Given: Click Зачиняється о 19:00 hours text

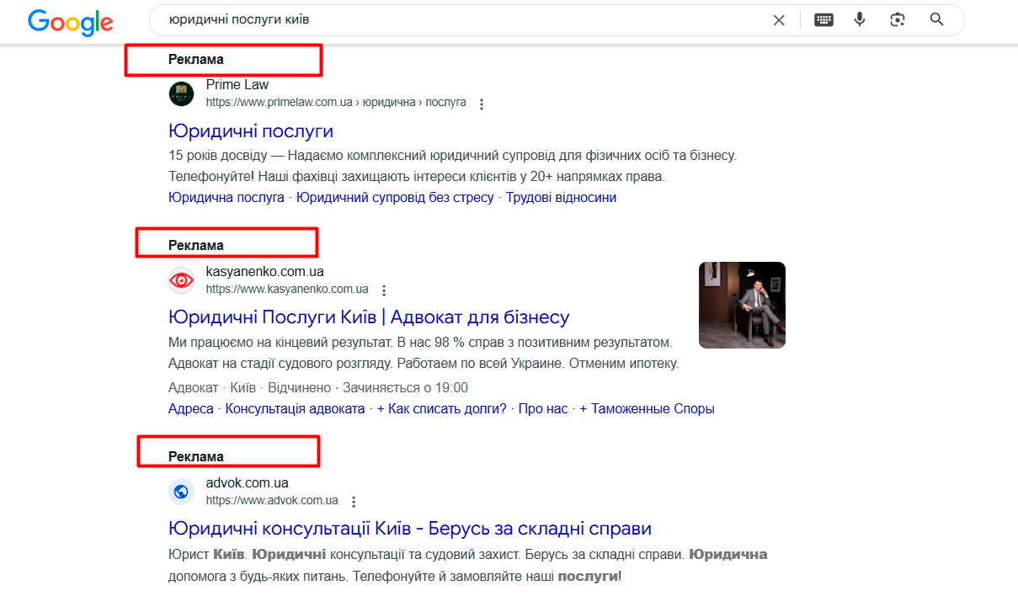Looking at the screenshot, I should tap(405, 388).
